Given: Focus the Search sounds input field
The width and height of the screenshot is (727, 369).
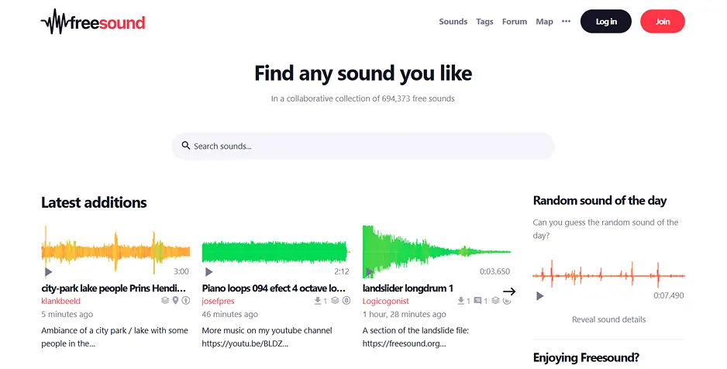Looking at the screenshot, I should coord(363,146).
